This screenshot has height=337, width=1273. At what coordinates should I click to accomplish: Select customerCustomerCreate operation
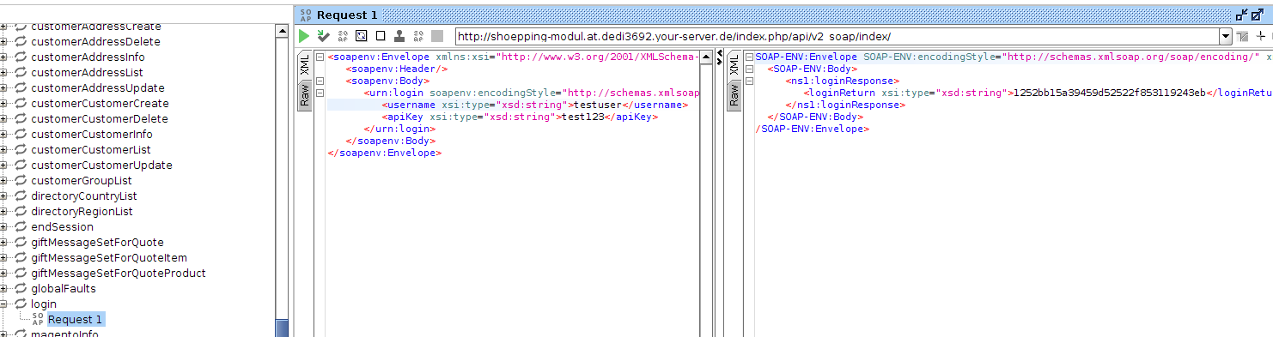(100, 104)
